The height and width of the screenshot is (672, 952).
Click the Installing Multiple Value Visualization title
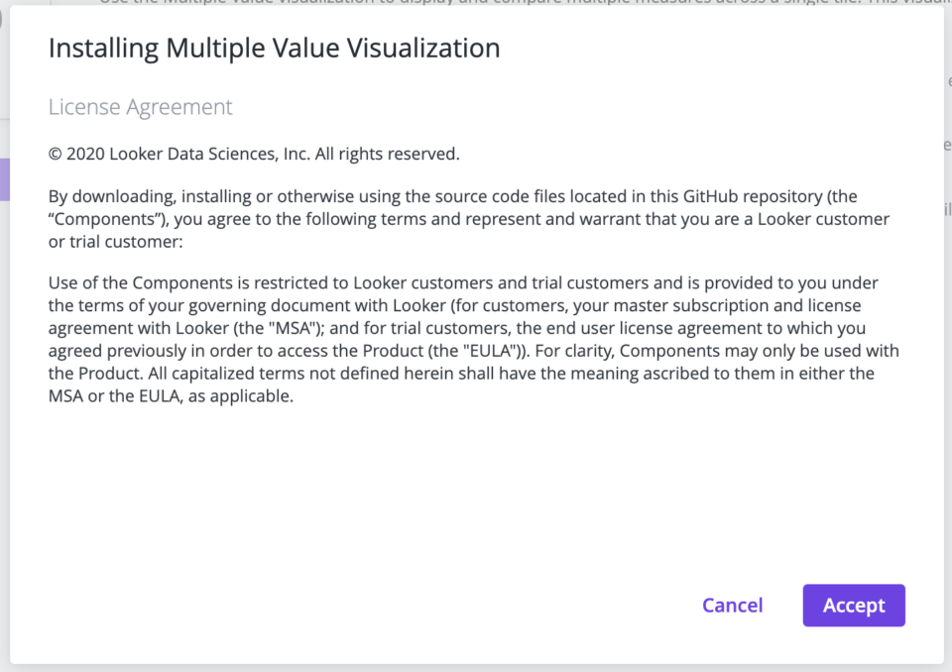pyautogui.click(x=274, y=48)
